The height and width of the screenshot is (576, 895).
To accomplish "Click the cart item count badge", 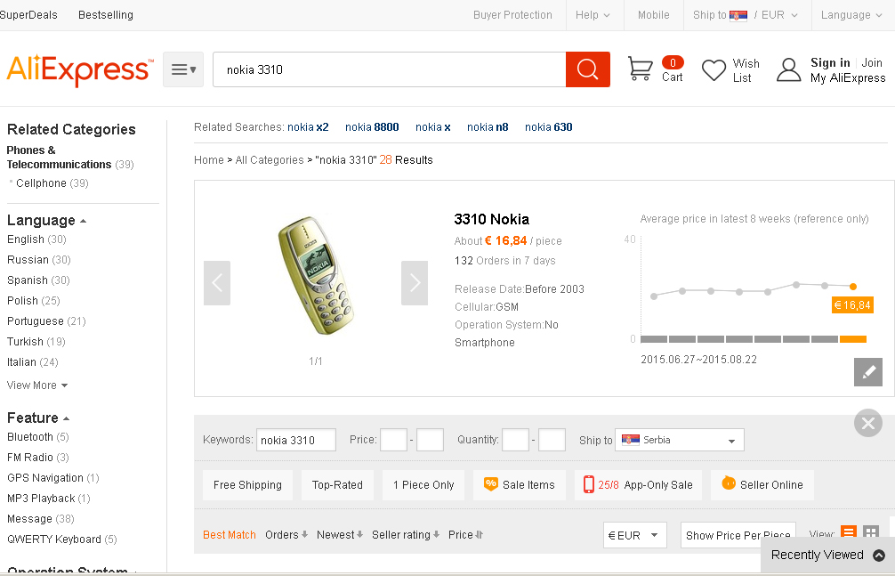I will (x=673, y=62).
